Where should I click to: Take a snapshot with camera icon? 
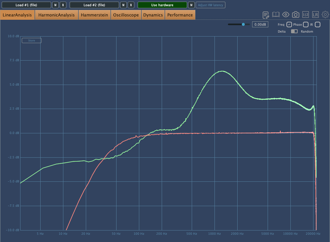(296, 15)
